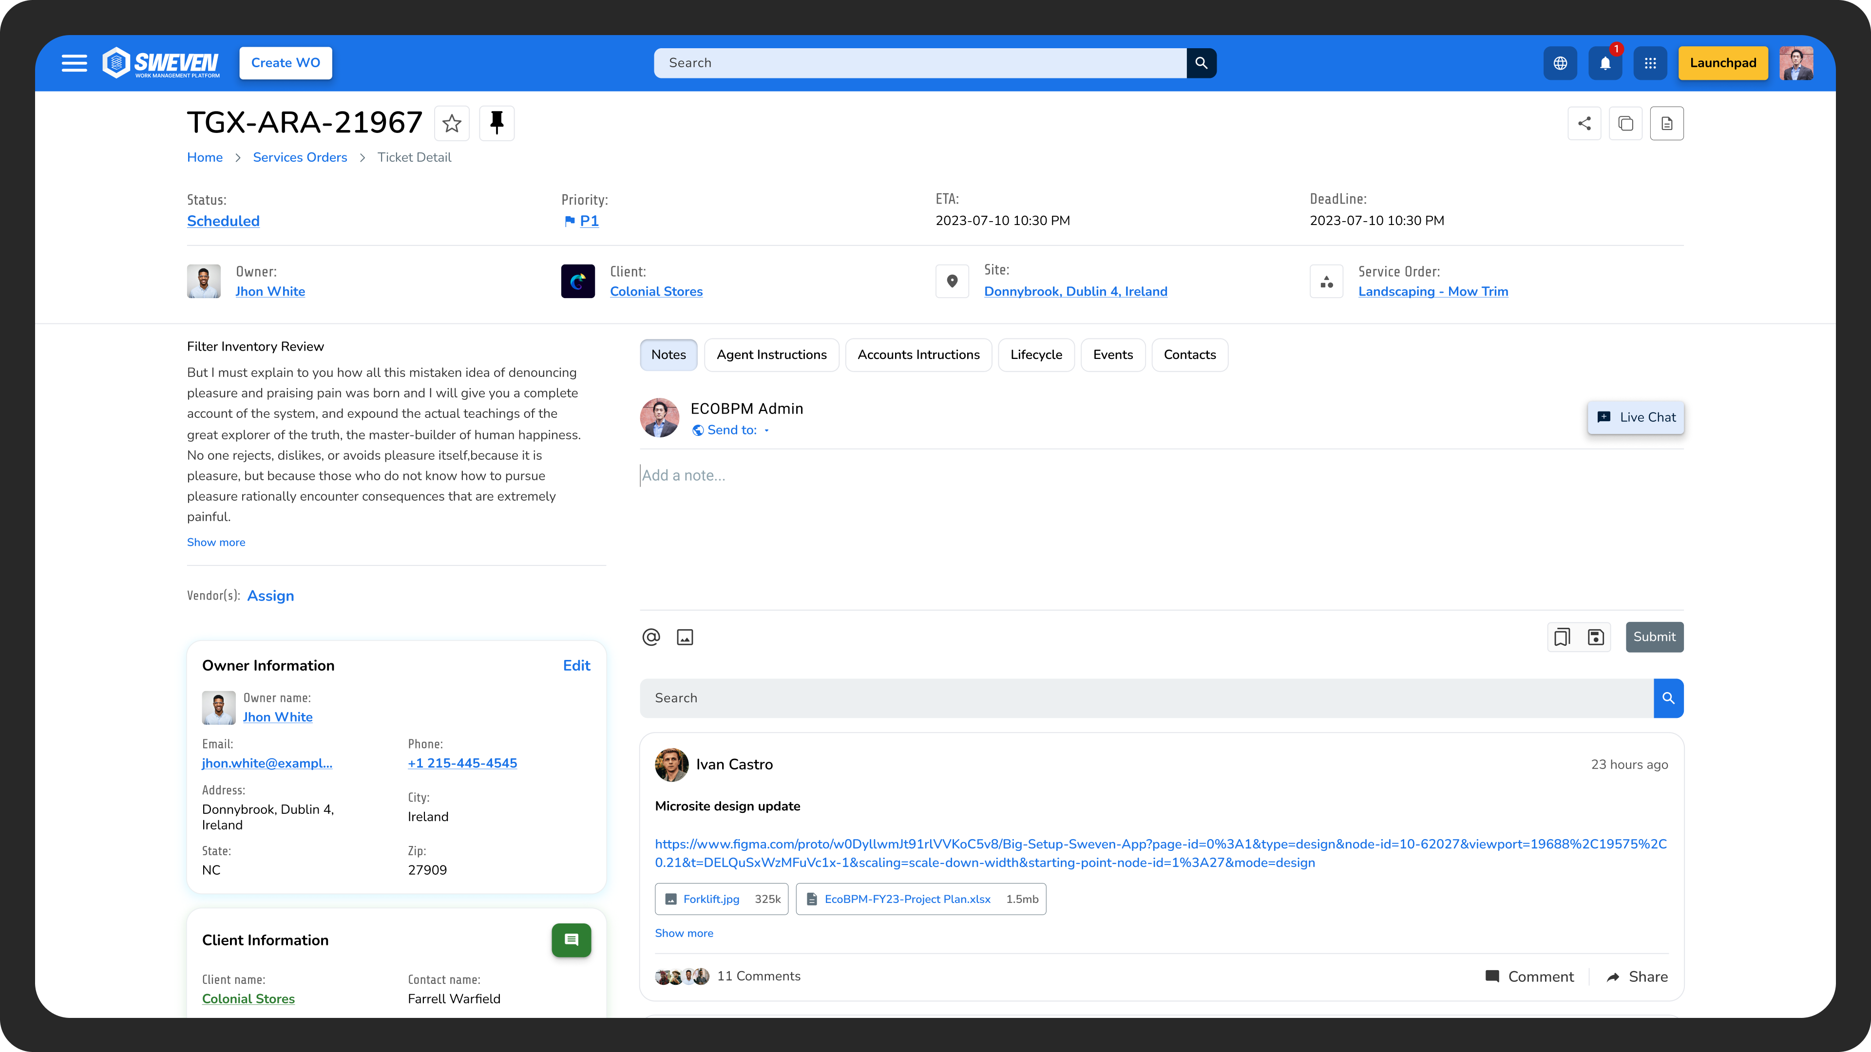Click the Add a note text area
The width and height of the screenshot is (1871, 1052).
click(1162, 530)
